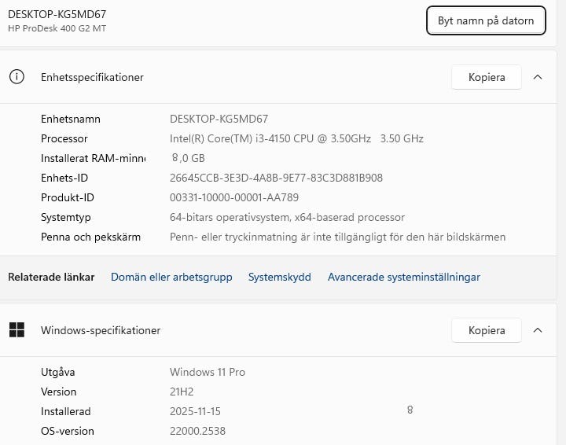The image size is (566, 445).
Task: Copy Windows specs with lower Kopiera button
Action: 486,330
